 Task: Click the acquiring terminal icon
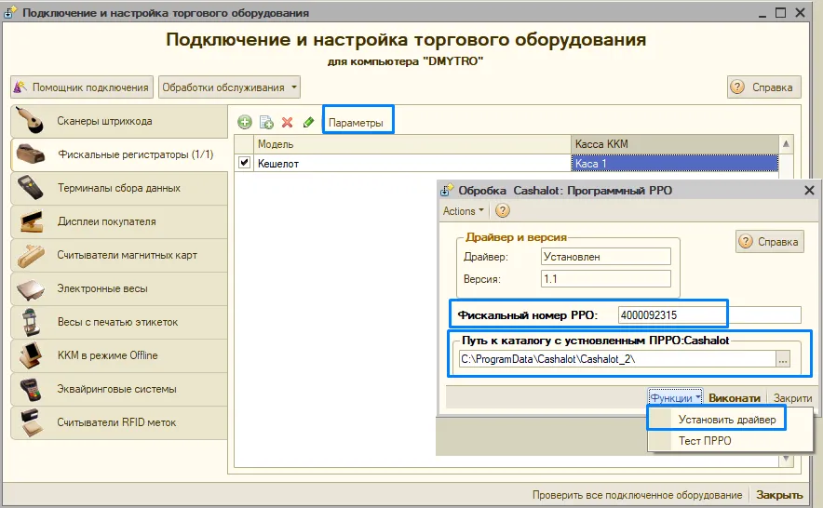point(31,389)
